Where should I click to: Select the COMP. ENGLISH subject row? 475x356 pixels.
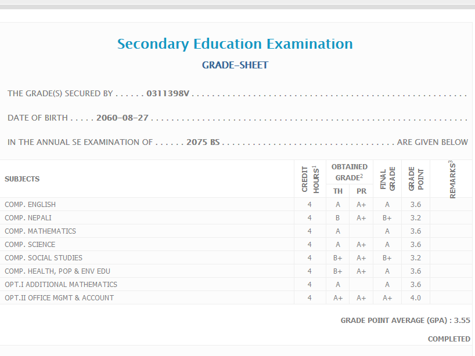[30, 205]
